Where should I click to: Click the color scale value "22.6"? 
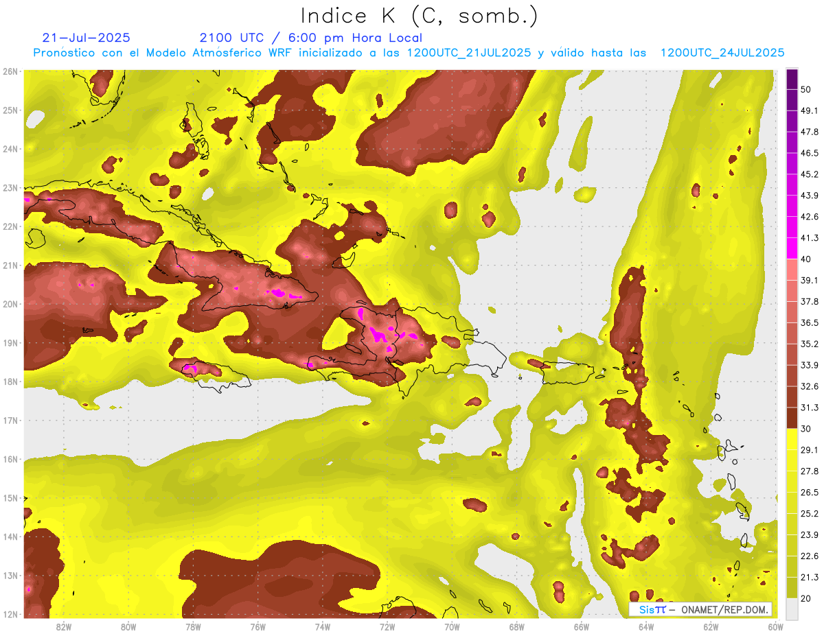[x=810, y=556]
